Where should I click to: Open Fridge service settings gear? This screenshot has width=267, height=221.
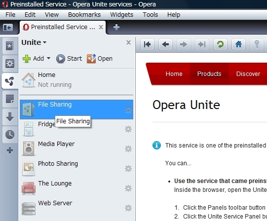pos(128,129)
